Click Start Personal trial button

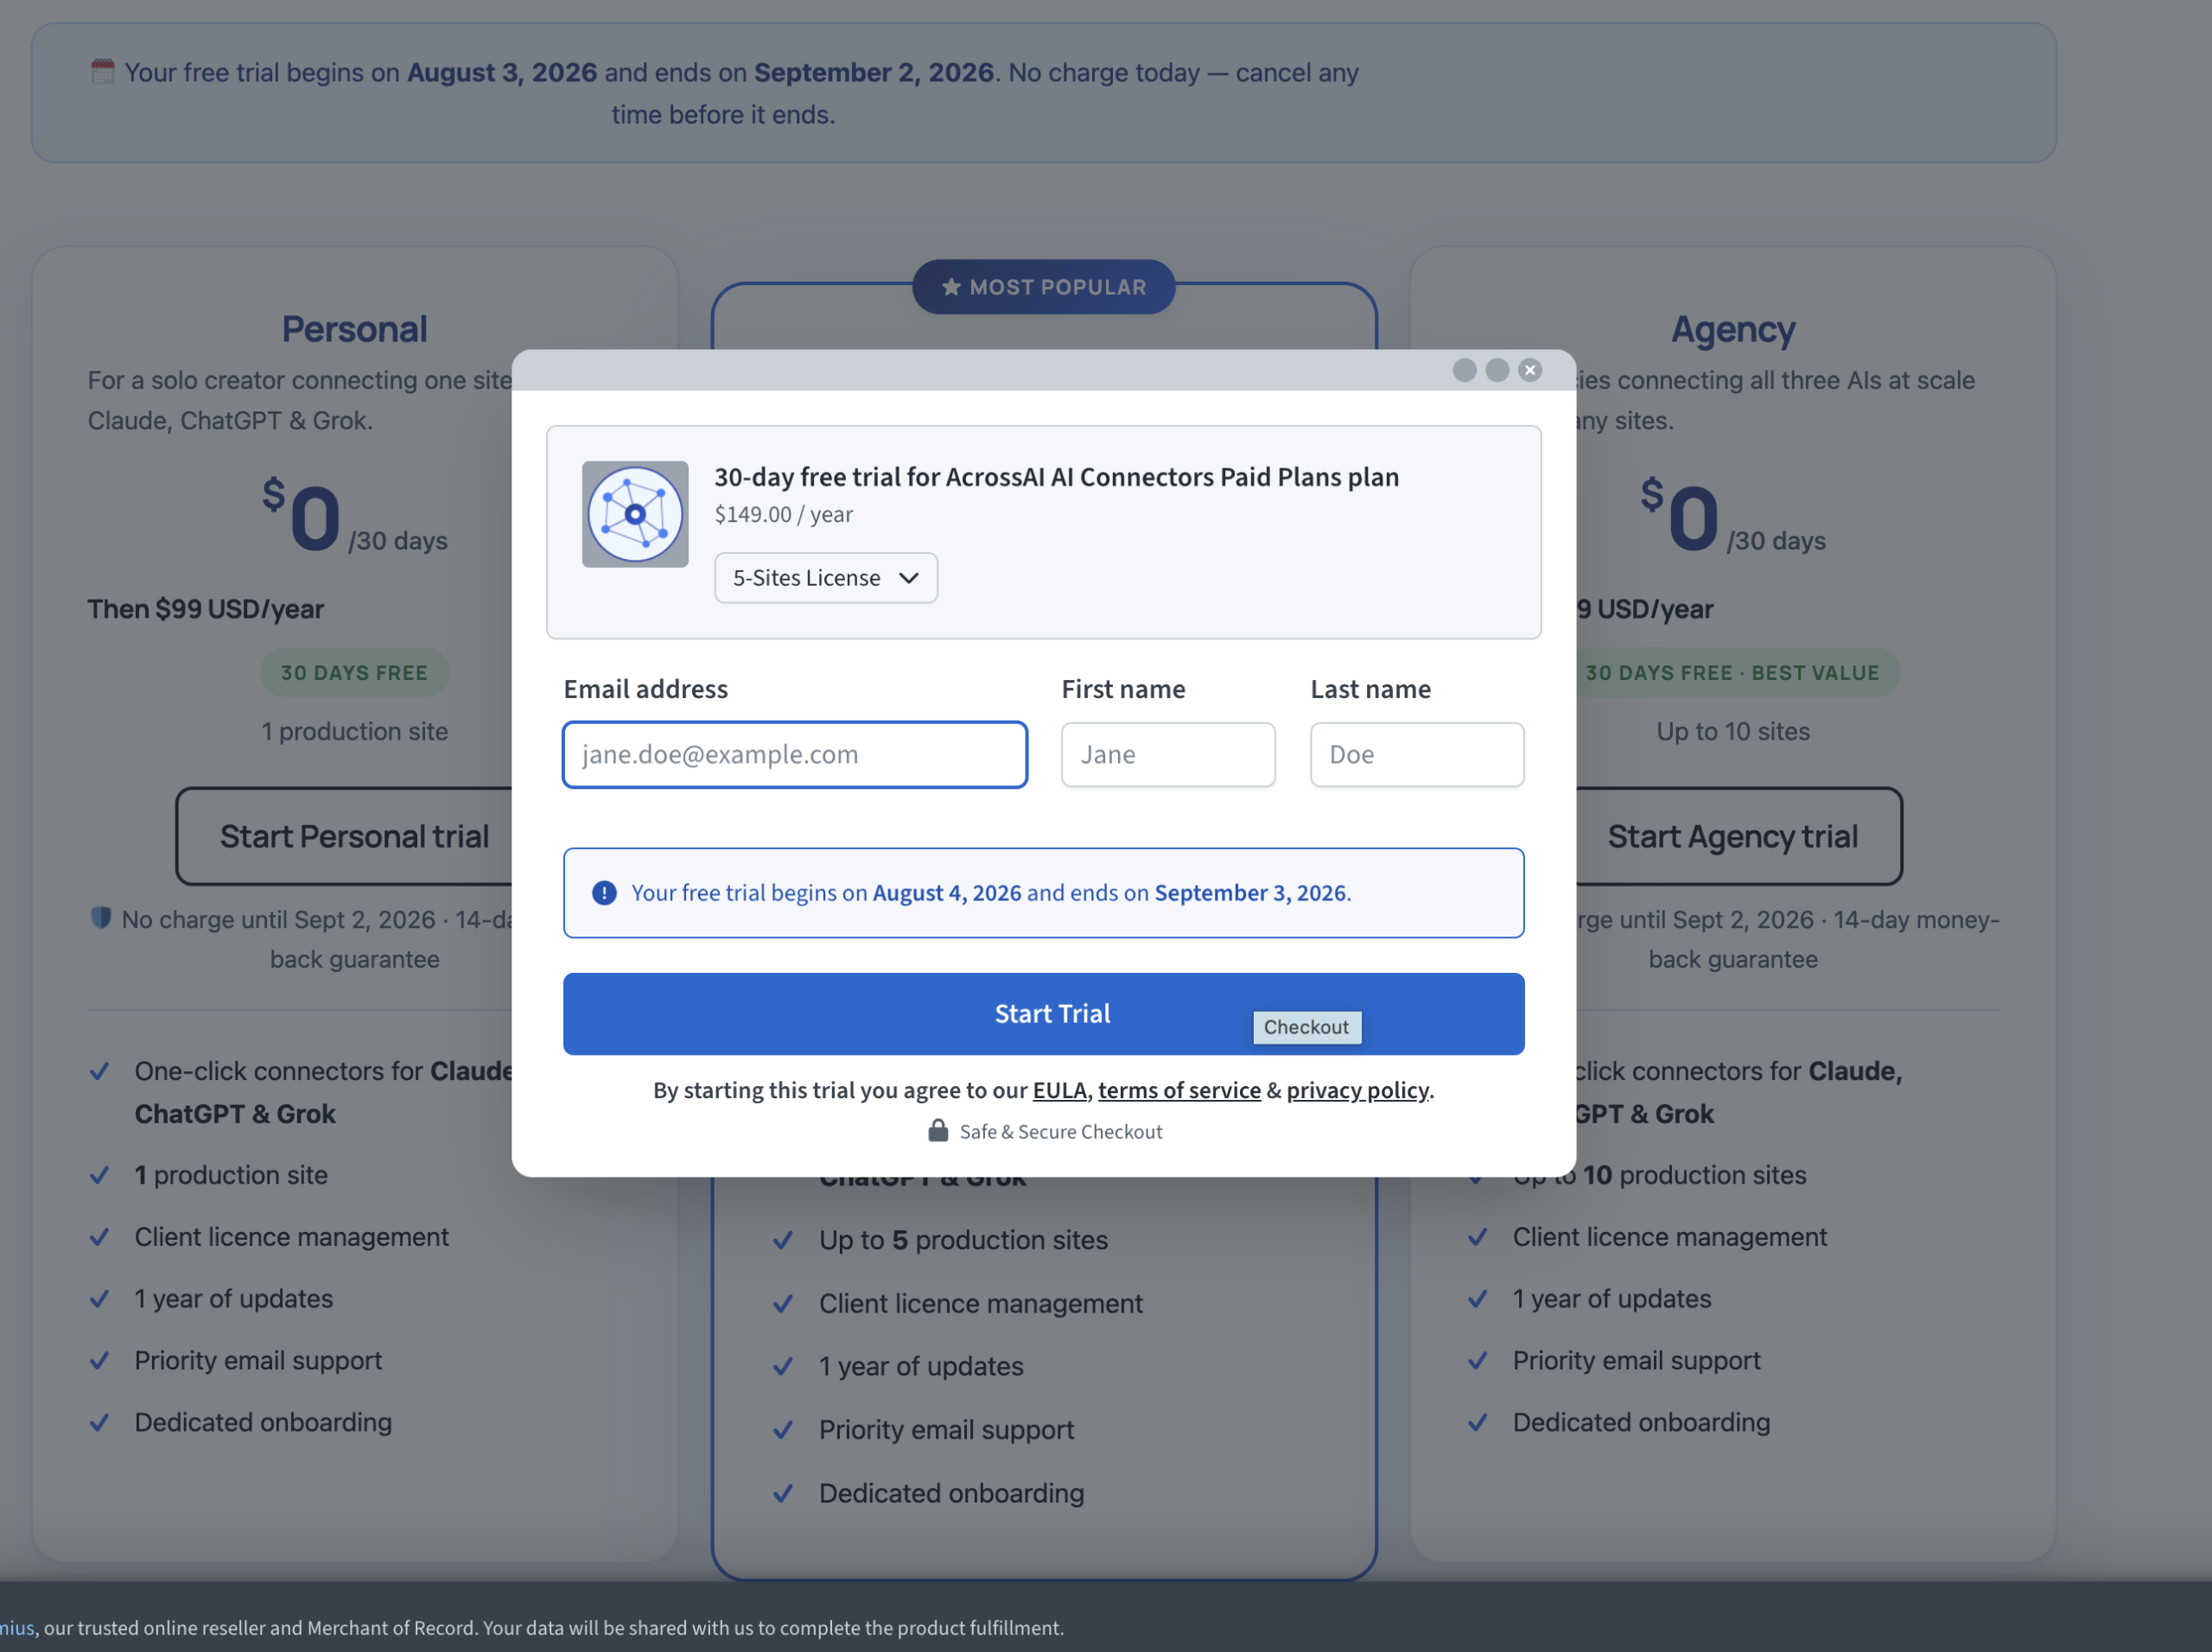(354, 836)
